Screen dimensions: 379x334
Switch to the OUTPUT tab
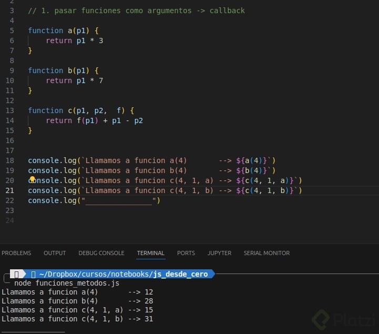coord(55,253)
